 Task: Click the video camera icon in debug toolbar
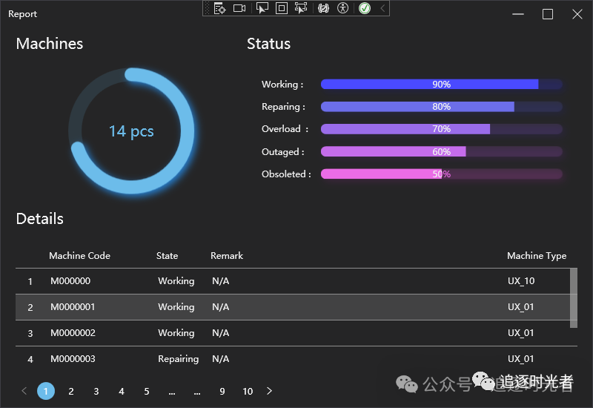239,8
